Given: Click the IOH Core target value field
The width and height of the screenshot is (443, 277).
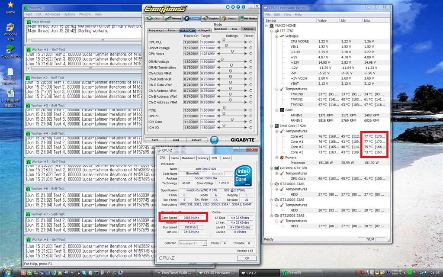Looking at the screenshot, I should coord(208,122).
